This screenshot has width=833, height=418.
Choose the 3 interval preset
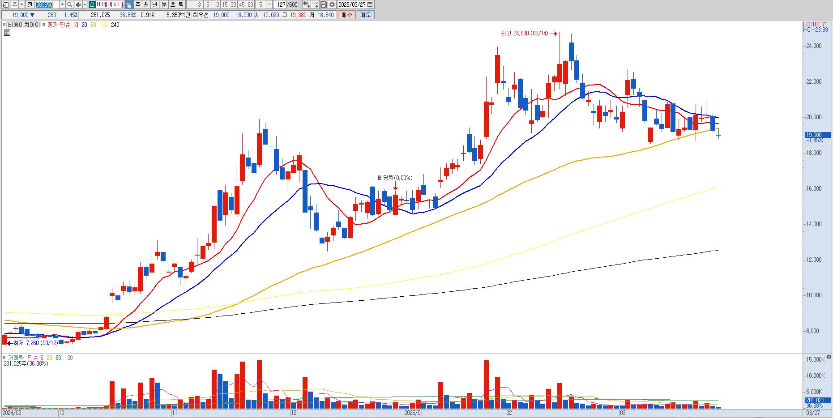point(199,4)
